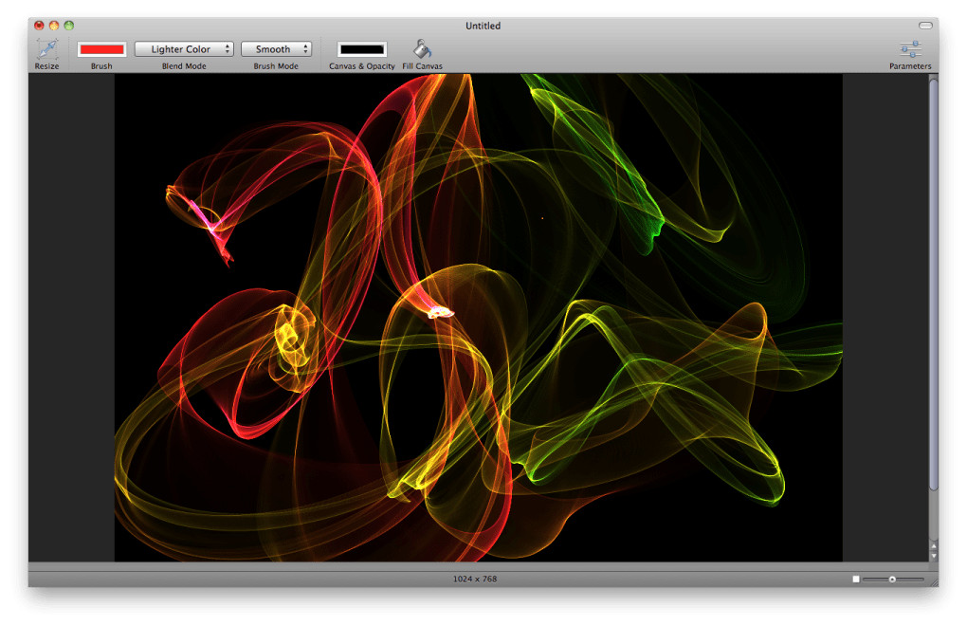Click the Blend Mode label
This screenshot has height=626, width=967.
184,66
